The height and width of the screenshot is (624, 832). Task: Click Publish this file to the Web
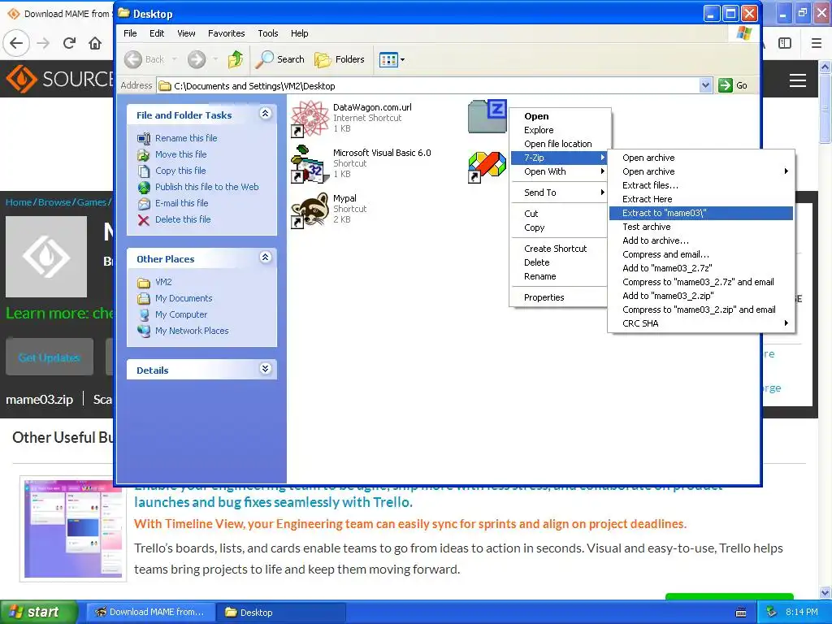click(x=207, y=187)
